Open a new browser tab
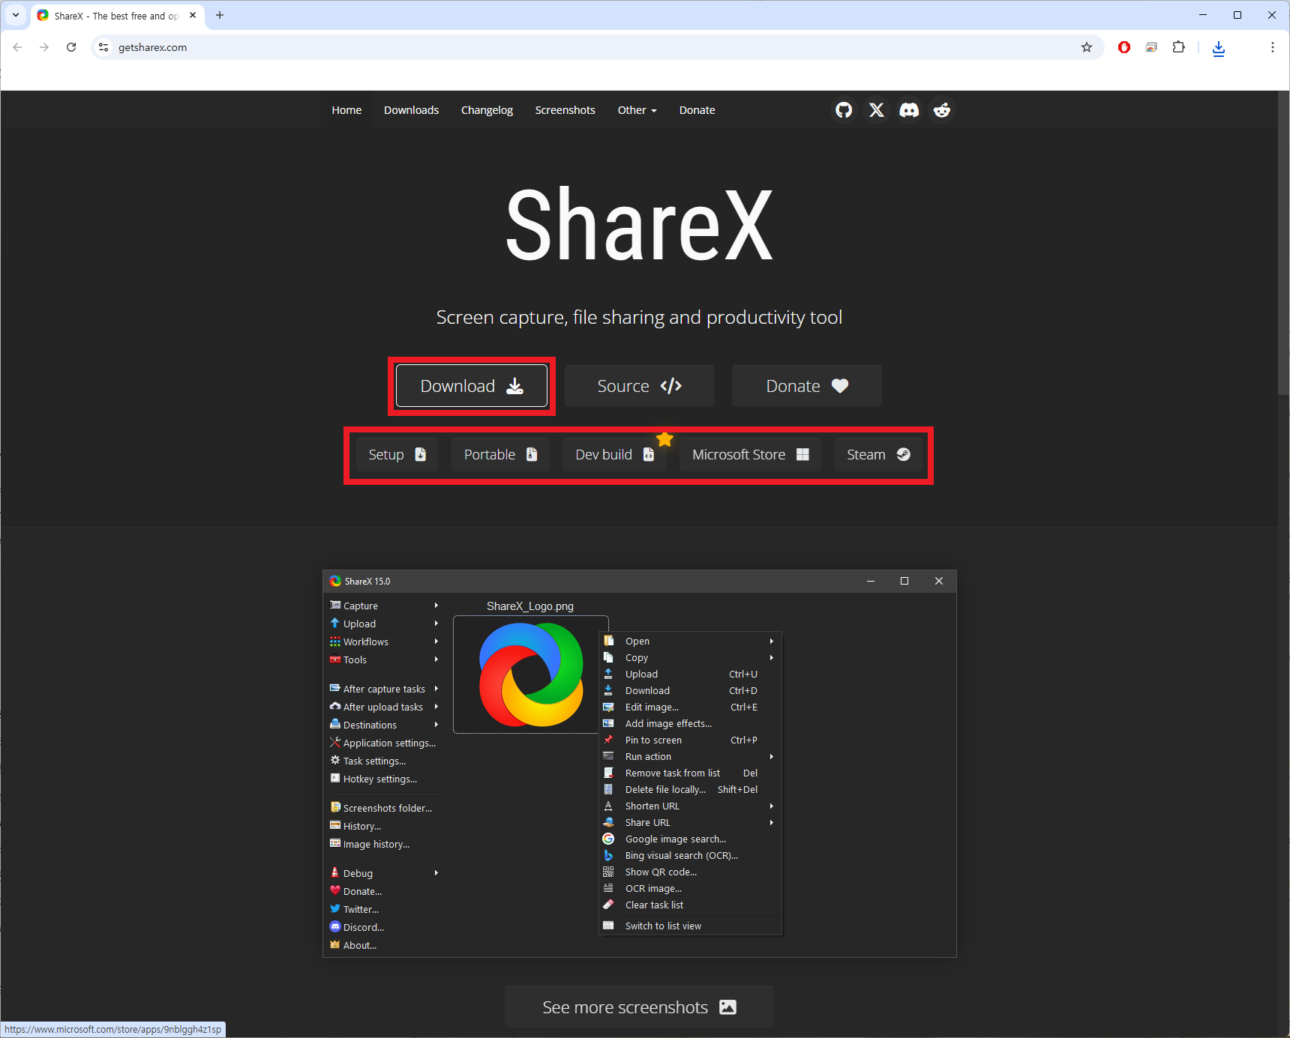 (x=220, y=15)
